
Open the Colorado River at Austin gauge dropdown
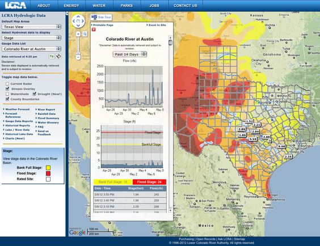click(31, 49)
